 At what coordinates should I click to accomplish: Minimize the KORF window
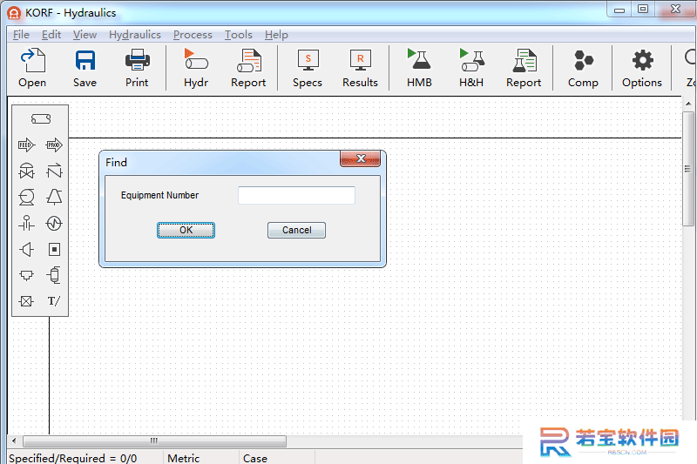pyautogui.click(x=619, y=10)
